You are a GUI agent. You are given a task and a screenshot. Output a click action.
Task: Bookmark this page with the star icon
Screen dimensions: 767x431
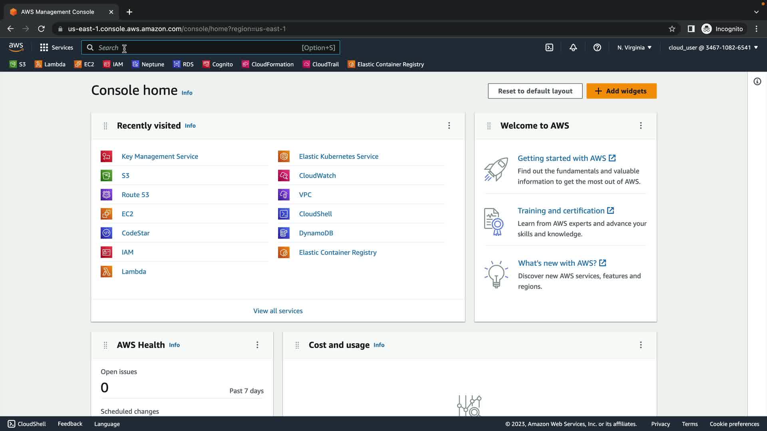coord(672,29)
